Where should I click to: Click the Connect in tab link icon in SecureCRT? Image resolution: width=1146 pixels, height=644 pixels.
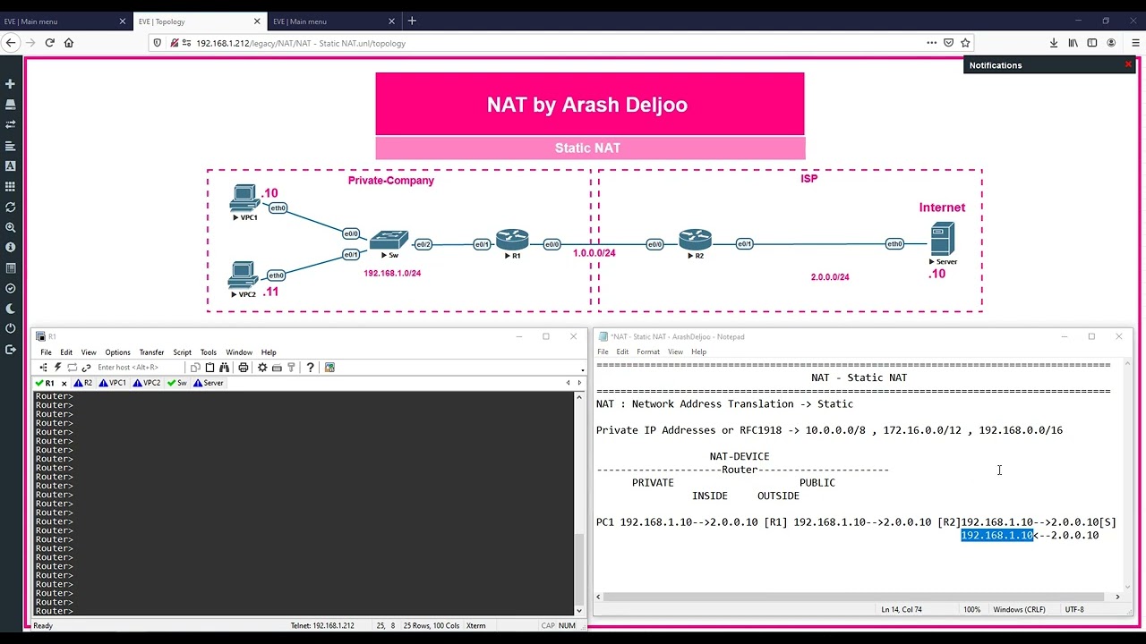87,368
